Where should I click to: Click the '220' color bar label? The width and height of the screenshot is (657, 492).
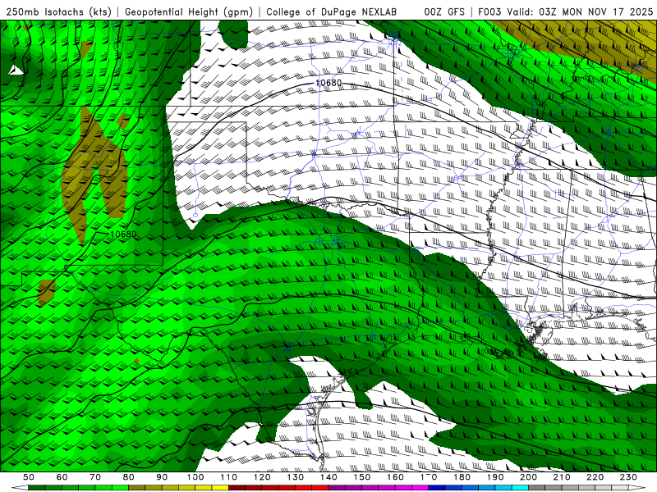(x=595, y=477)
